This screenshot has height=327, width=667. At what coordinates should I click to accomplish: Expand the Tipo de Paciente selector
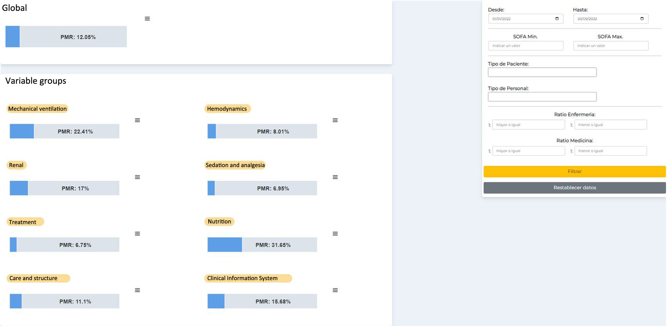542,72
